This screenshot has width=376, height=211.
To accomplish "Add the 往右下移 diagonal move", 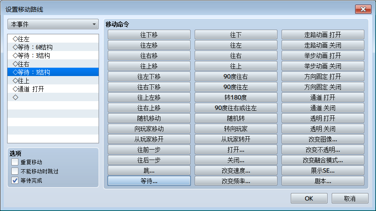I will coord(149,87).
